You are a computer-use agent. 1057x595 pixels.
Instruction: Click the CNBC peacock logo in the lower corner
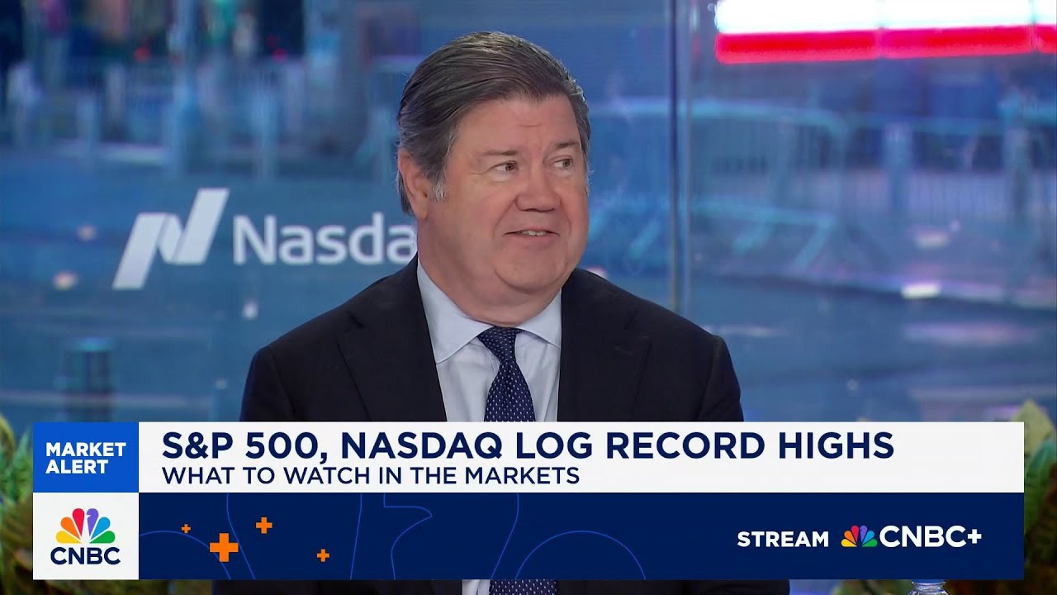86,536
